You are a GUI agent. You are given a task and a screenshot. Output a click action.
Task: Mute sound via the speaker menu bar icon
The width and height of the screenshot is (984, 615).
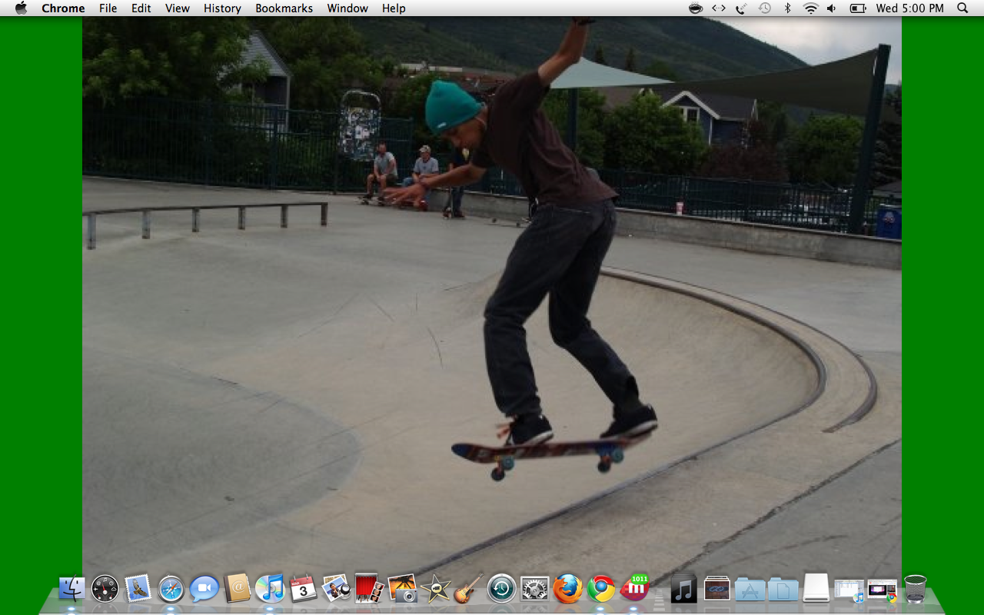pyautogui.click(x=830, y=8)
